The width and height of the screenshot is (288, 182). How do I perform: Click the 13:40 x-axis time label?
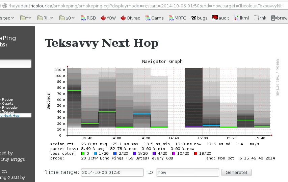[87, 138]
